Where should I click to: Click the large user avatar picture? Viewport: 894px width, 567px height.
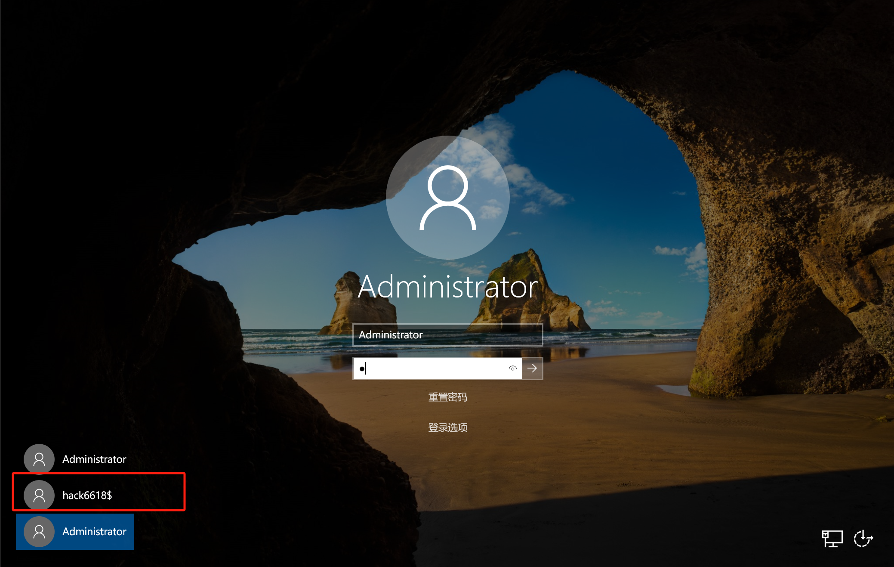click(447, 198)
